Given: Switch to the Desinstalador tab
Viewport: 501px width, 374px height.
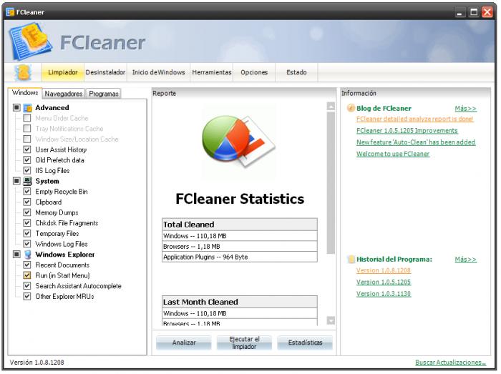Looking at the screenshot, I should (105, 72).
